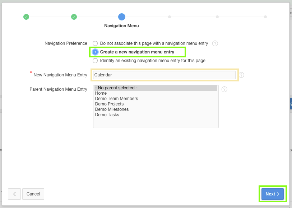
Task: Click the fifth wizard step dot
Action: click(217, 17)
